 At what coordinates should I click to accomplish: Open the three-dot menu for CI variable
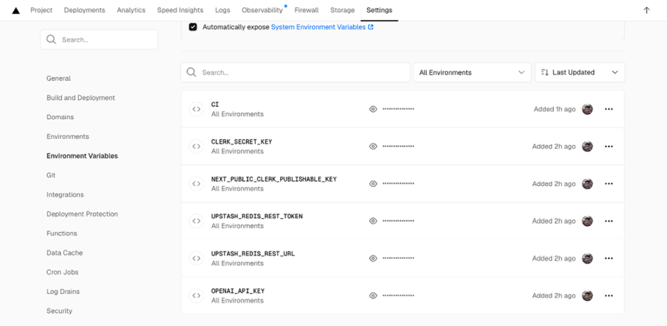[609, 110]
